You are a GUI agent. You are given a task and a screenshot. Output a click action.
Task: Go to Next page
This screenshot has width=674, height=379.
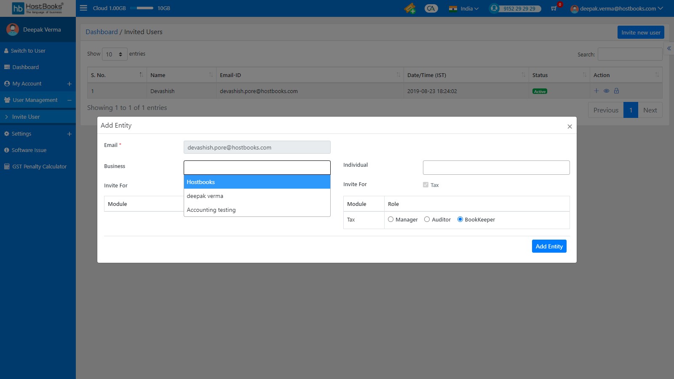tap(650, 110)
